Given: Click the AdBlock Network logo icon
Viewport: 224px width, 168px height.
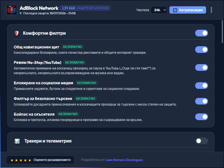Looking at the screenshot, I should [x=12, y=10].
